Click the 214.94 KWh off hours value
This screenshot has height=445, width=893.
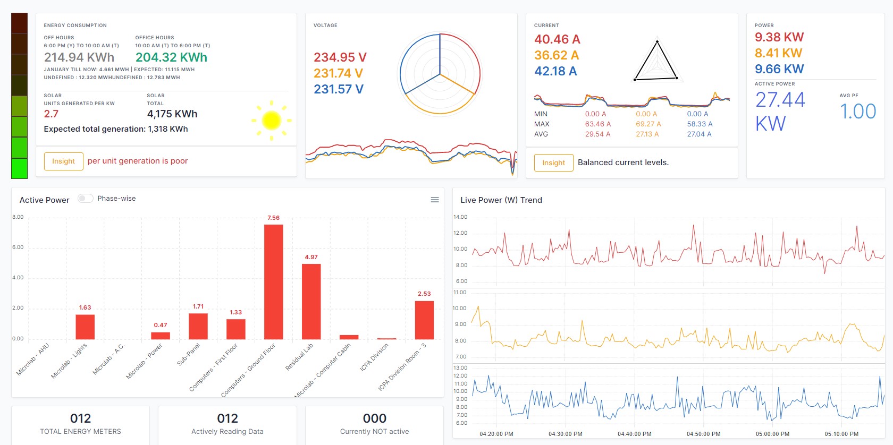[x=79, y=57]
